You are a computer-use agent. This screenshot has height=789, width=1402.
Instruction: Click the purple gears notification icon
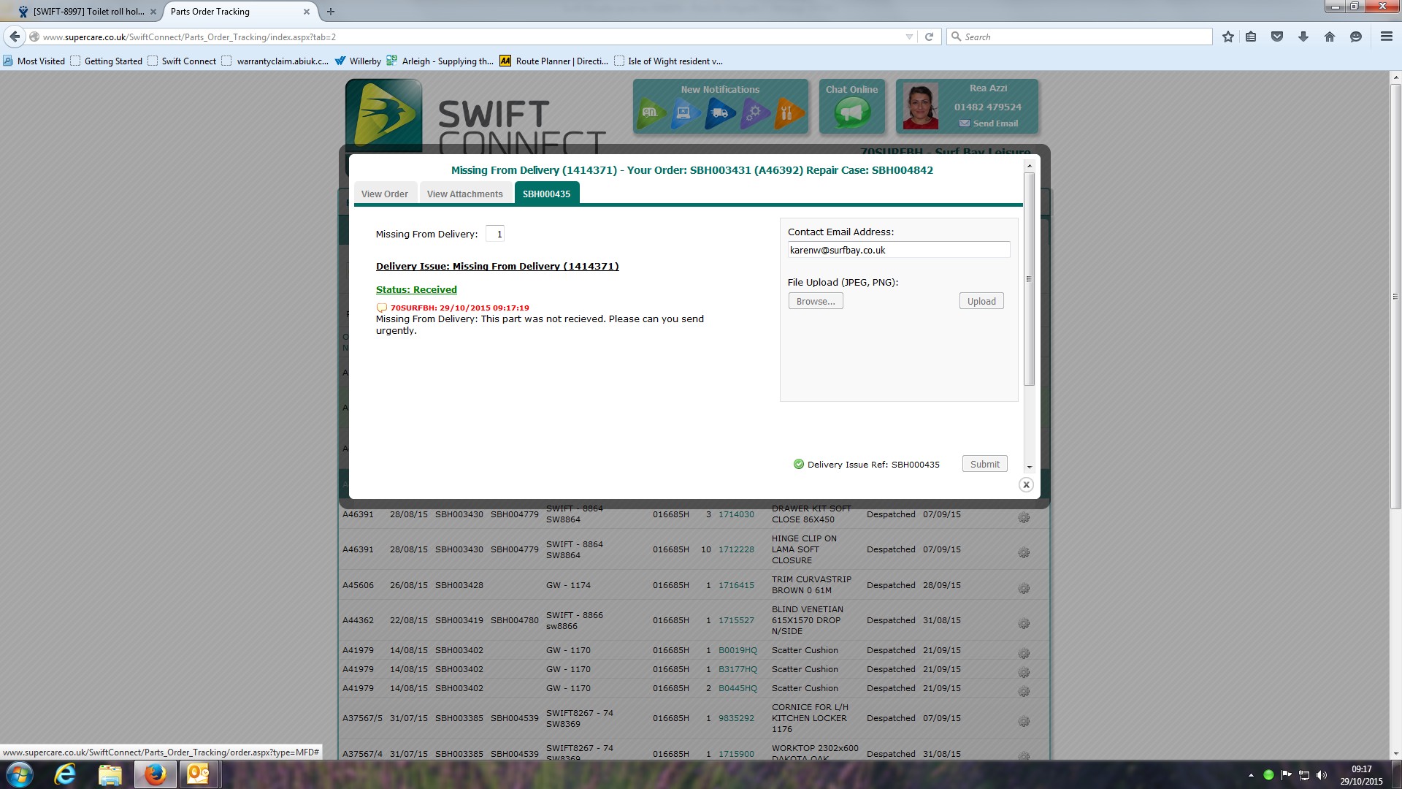pyautogui.click(x=754, y=113)
